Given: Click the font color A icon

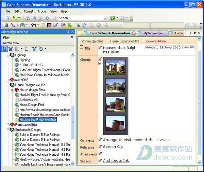Looking at the screenshot, I should click(x=106, y=25).
